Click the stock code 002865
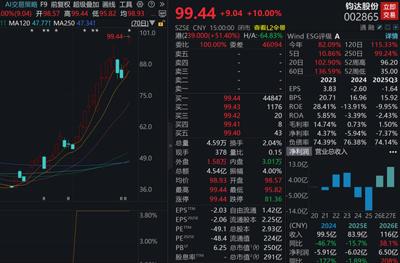 [361, 17]
